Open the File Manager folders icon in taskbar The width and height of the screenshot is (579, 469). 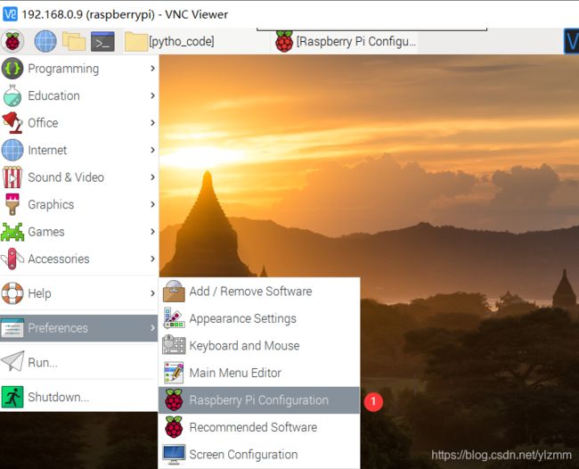click(x=74, y=41)
